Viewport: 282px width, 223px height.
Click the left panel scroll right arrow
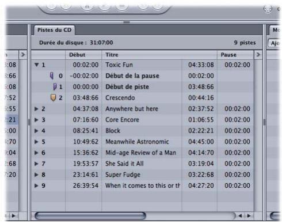(x=13, y=216)
